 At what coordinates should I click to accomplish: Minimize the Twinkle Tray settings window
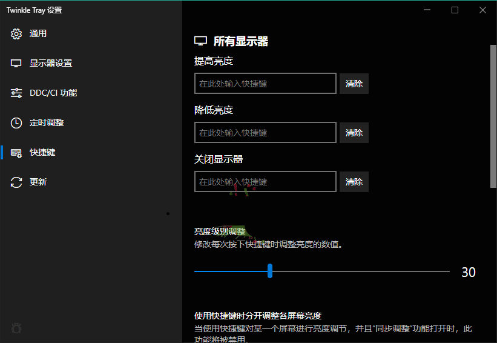[x=427, y=10]
